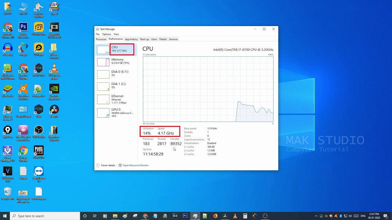Open the Recycle Bin
The image size is (392, 220).
click(x=8, y=193)
